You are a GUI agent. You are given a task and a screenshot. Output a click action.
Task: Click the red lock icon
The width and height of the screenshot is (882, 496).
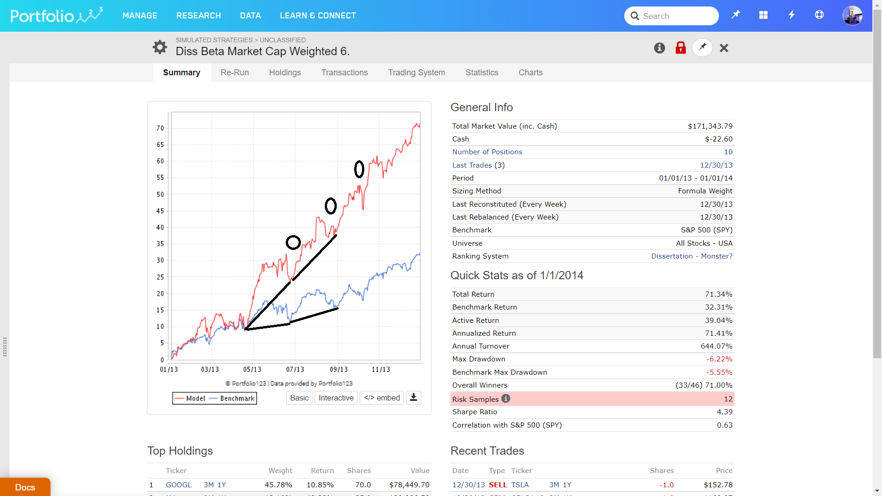click(681, 48)
